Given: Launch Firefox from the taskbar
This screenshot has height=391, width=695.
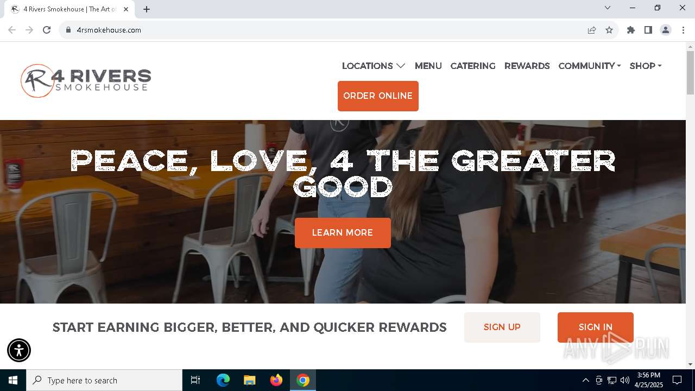Looking at the screenshot, I should coord(276,380).
